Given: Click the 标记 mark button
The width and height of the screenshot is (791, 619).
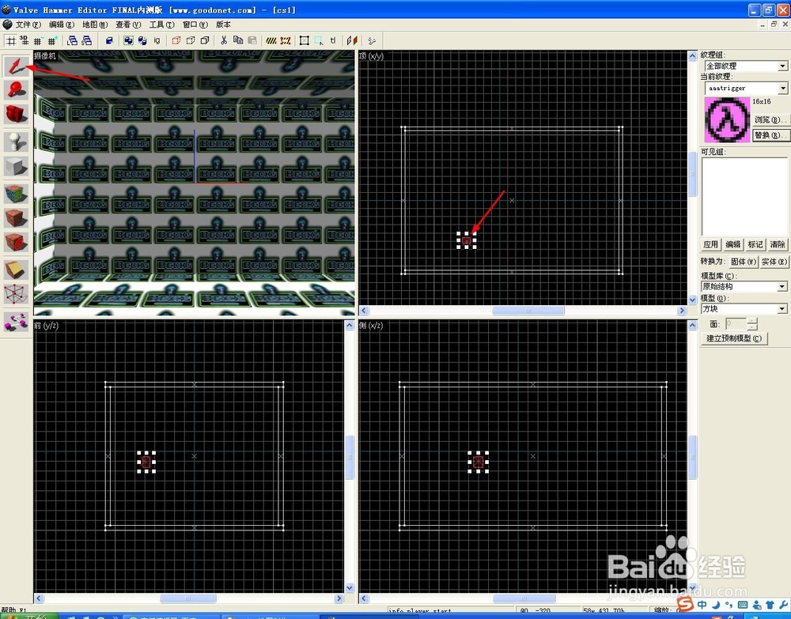Looking at the screenshot, I should (755, 244).
